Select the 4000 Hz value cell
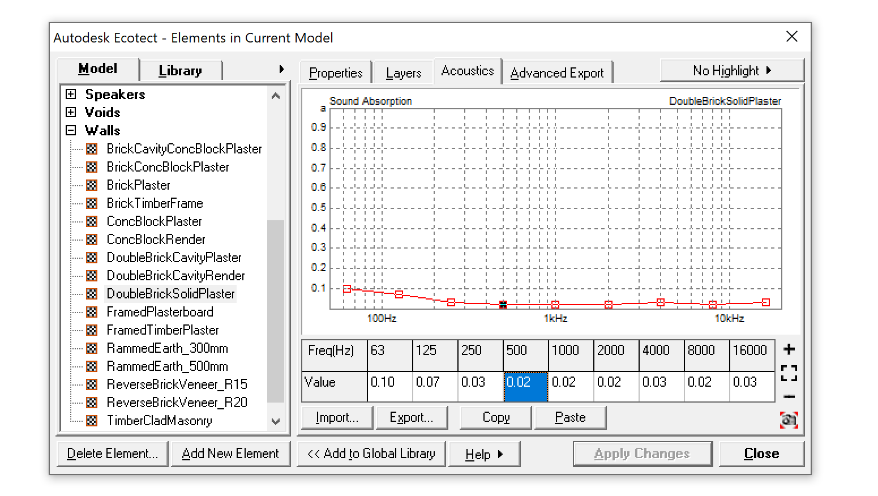 [662, 386]
